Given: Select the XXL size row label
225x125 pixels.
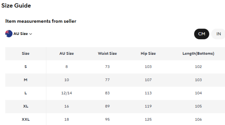Looking at the screenshot, I should [x=26, y=119].
